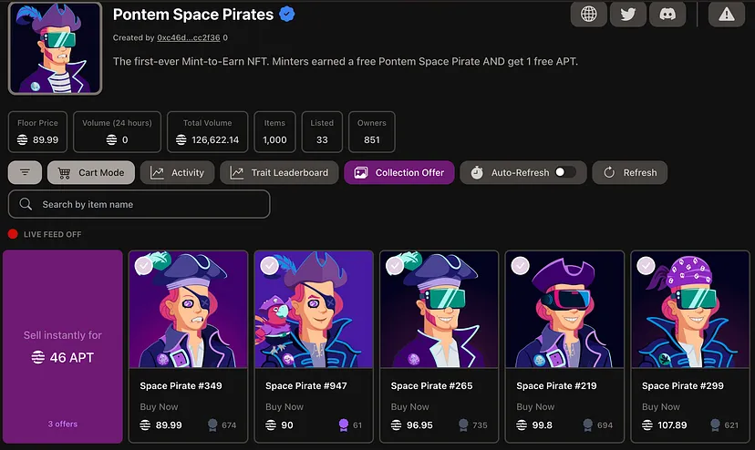Image resolution: width=755 pixels, height=450 pixels.
Task: Focus the Search by item name field
Action: (x=140, y=204)
